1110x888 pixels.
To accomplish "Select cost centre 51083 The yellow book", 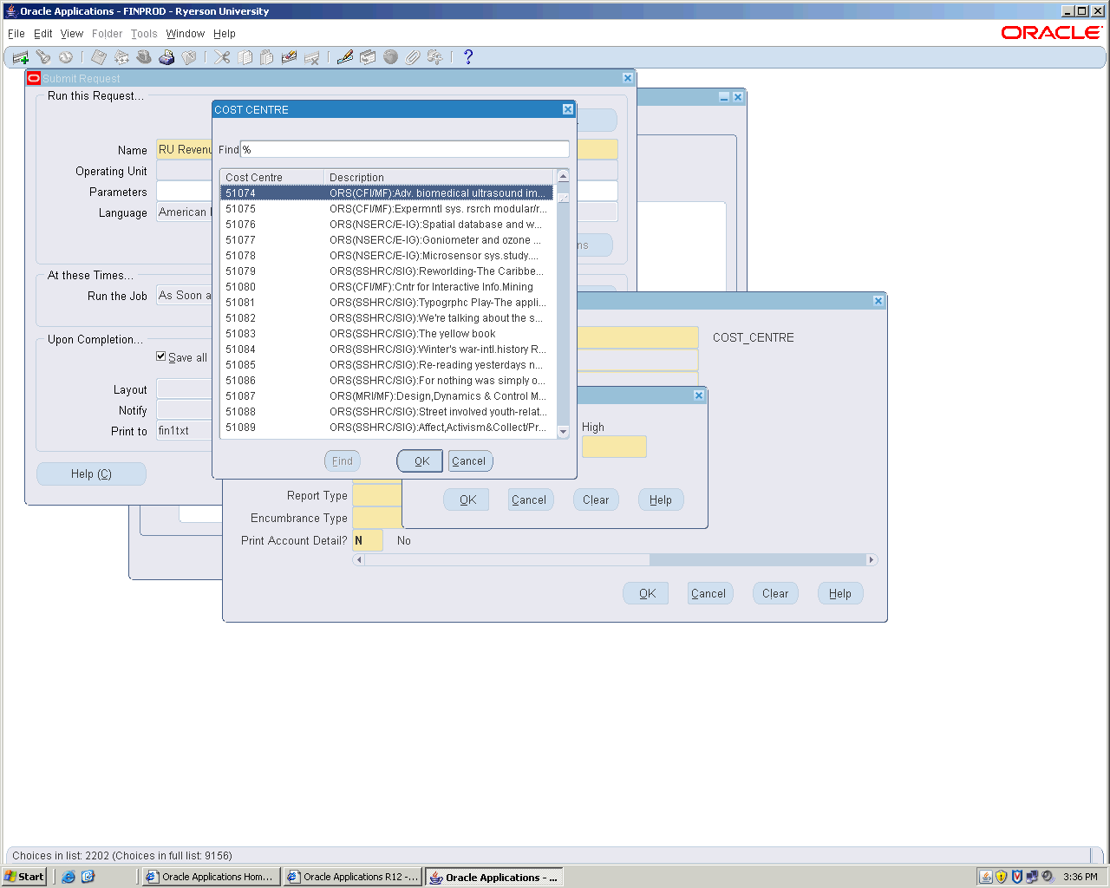I will [386, 334].
